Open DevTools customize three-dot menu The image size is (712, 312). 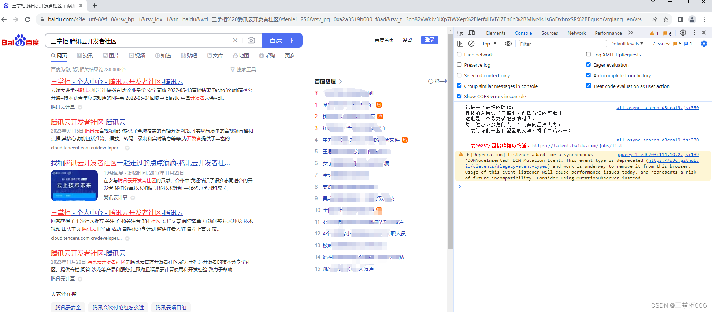tap(694, 33)
